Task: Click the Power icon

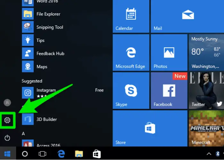Action: pyautogui.click(x=7, y=138)
